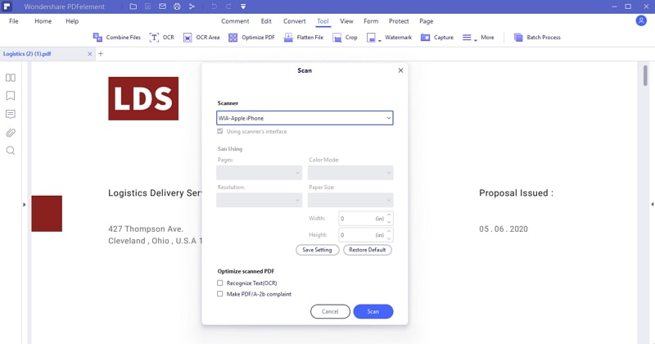This screenshot has height=344, width=655.
Task: Click the Combine Files tool
Action: click(x=116, y=37)
